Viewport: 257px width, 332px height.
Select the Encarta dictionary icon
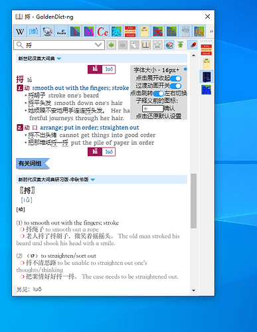tap(61, 31)
